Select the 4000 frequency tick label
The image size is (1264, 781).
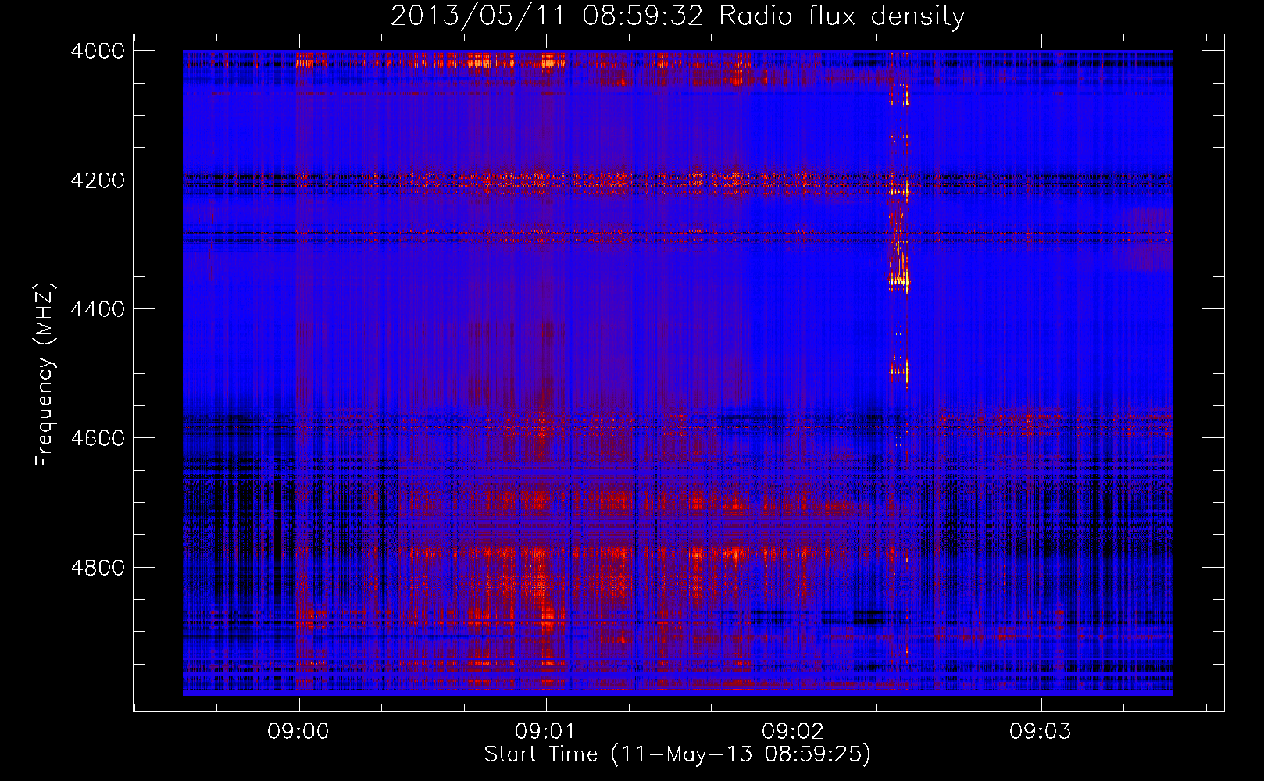(98, 51)
